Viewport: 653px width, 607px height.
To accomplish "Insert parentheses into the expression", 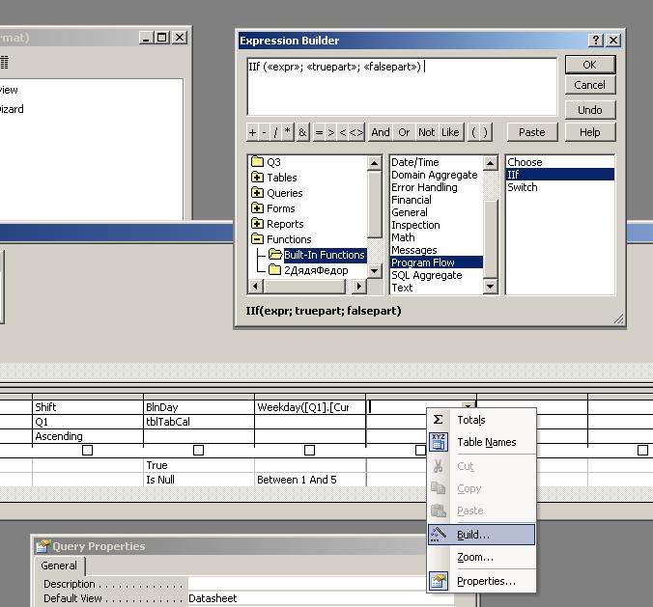I will click(479, 132).
